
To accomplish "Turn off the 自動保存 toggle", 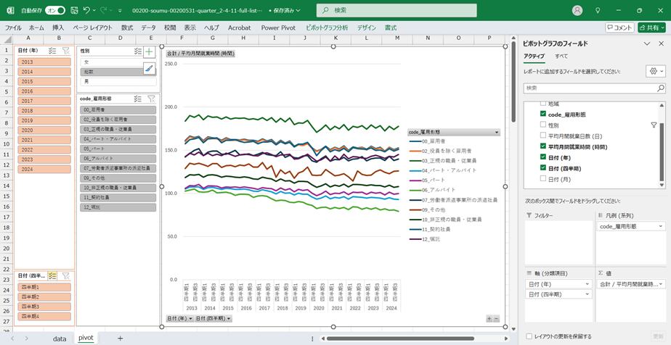I will [54, 11].
